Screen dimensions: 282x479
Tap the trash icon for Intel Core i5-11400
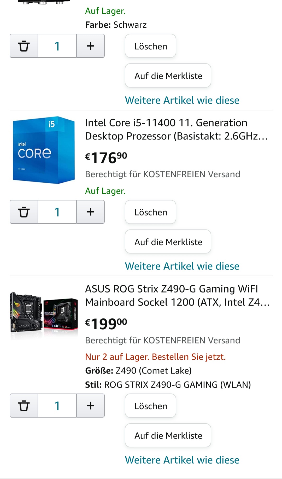pyautogui.click(x=24, y=212)
